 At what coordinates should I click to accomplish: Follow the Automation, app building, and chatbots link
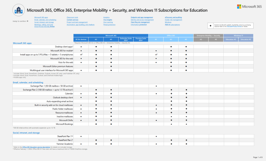point(81,25)
